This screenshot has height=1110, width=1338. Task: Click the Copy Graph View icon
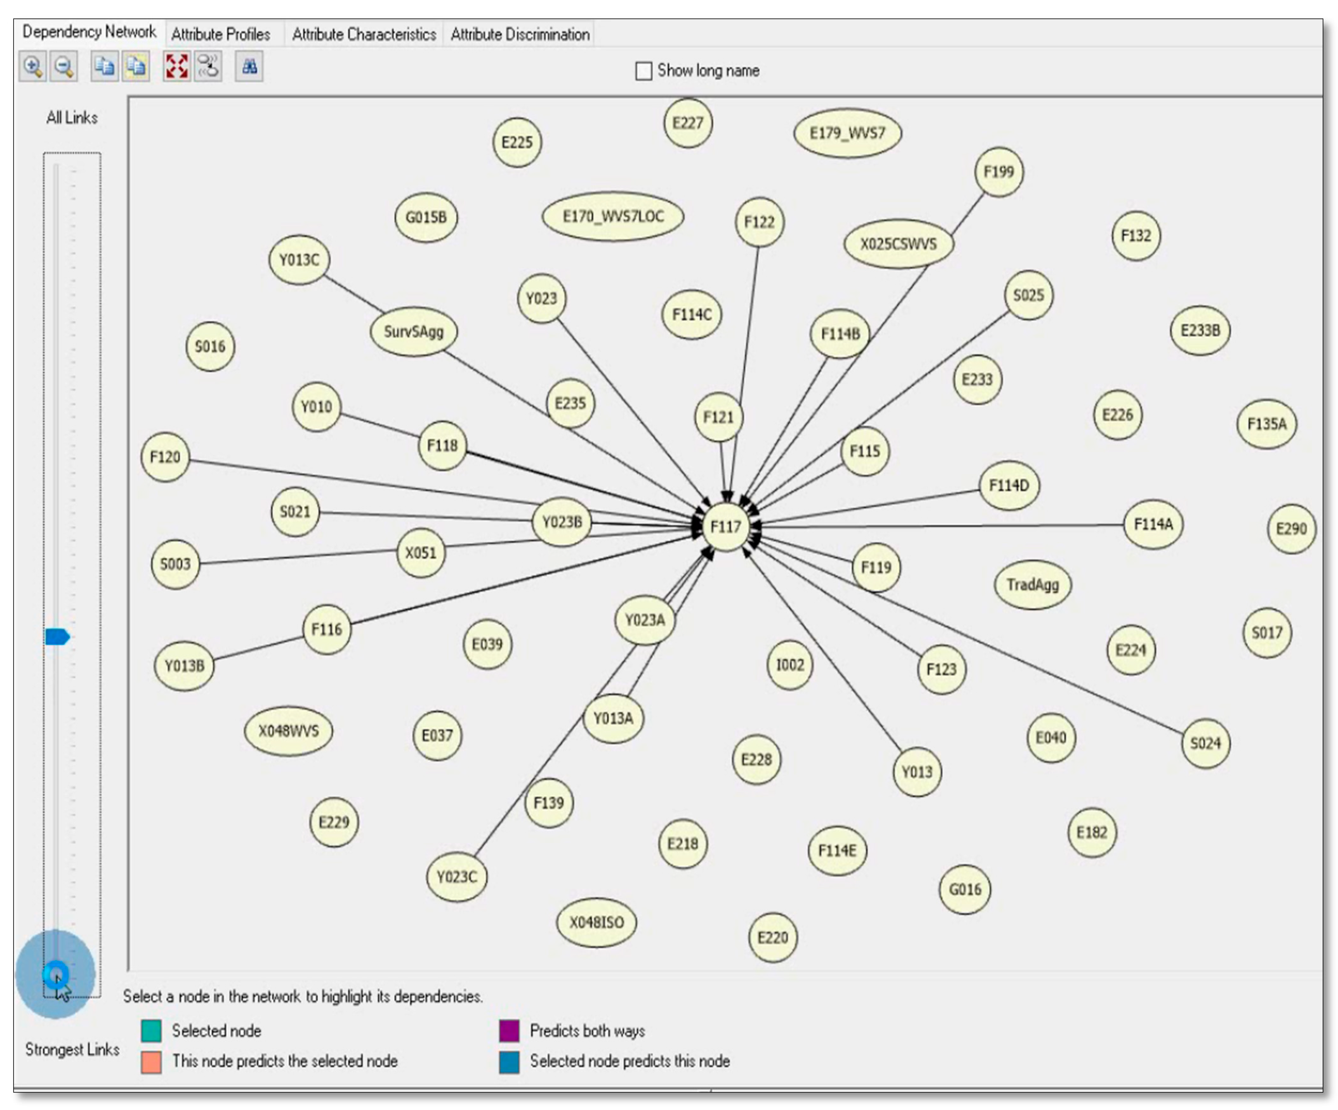pos(104,67)
